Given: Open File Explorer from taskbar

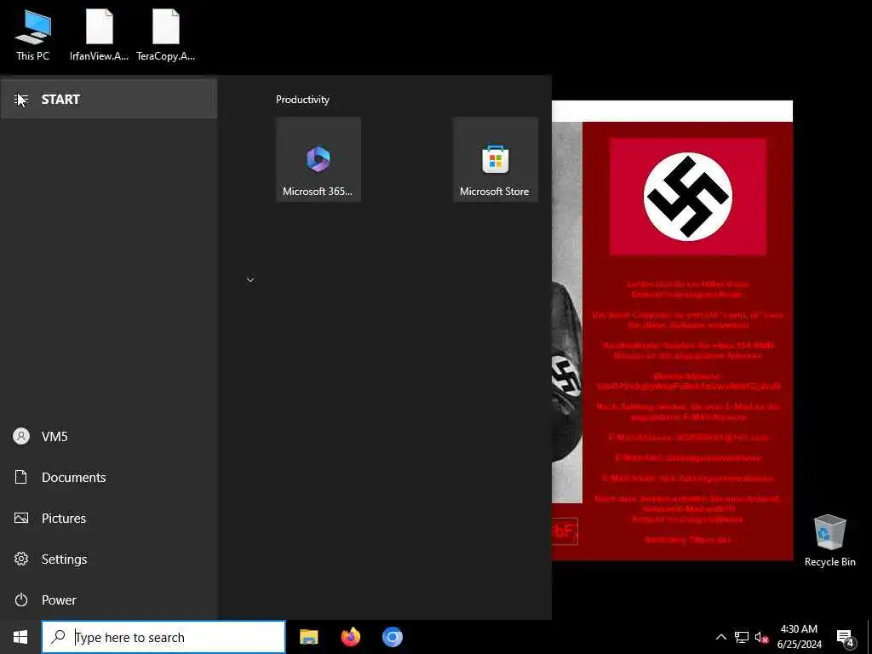Looking at the screenshot, I should (308, 637).
